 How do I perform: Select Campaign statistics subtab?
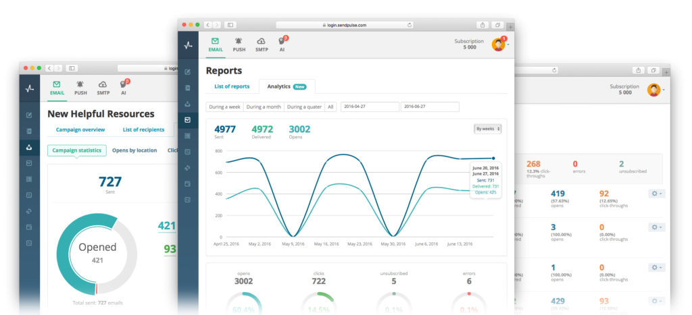tap(77, 150)
